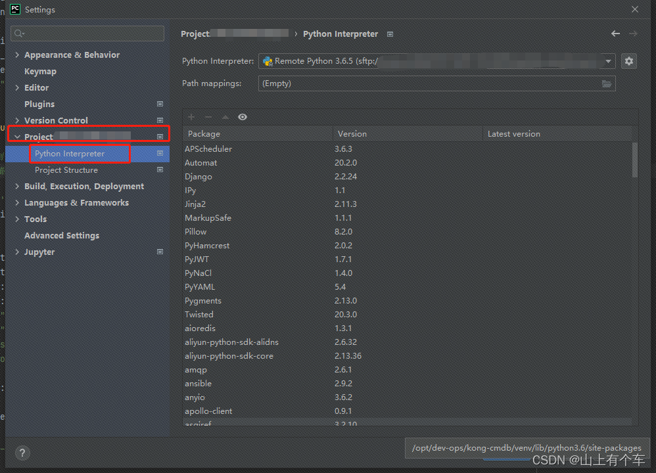Open Advanced Settings
Viewport: 656px width, 473px height.
click(62, 236)
